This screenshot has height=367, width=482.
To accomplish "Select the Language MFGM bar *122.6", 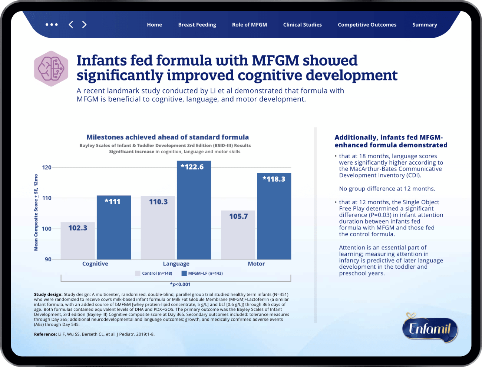I will tap(194, 210).
